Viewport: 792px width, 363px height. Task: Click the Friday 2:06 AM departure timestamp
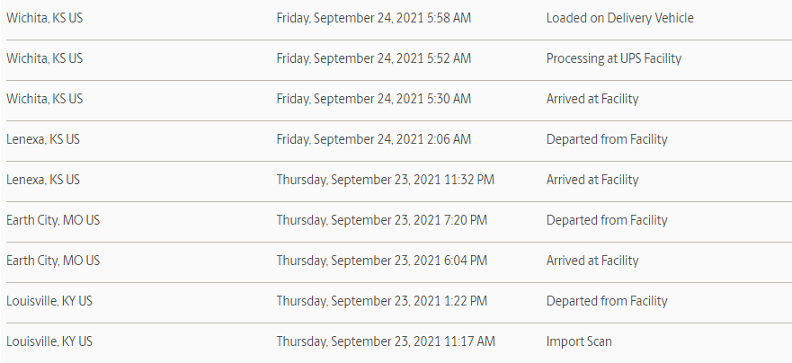coord(374,140)
